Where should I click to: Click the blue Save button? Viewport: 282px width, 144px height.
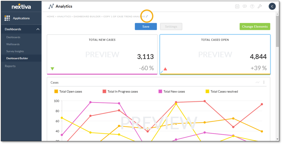click(x=146, y=27)
